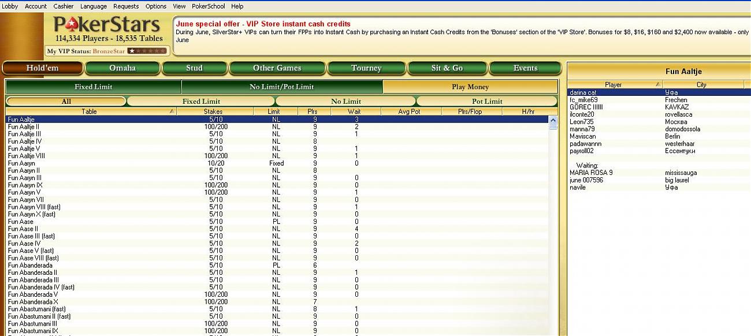Click the sort arrow in Player column header
Image resolution: width=751 pixels, height=336 pixels.
[658, 85]
